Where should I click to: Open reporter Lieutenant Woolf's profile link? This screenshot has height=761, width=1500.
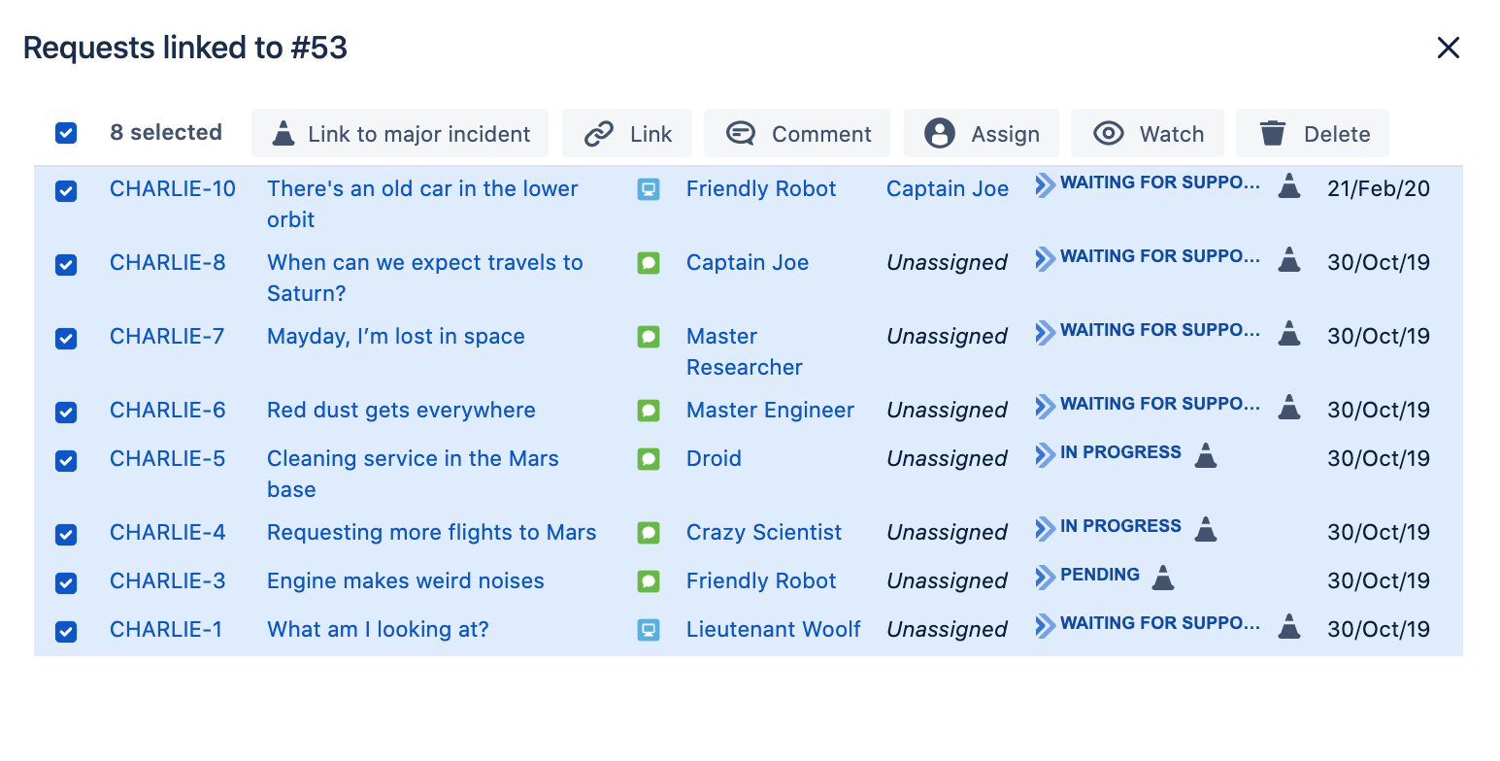pos(774,630)
